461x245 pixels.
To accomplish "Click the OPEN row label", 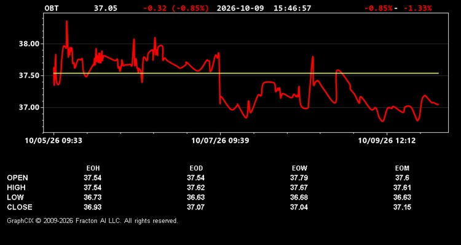I will 18,178.
